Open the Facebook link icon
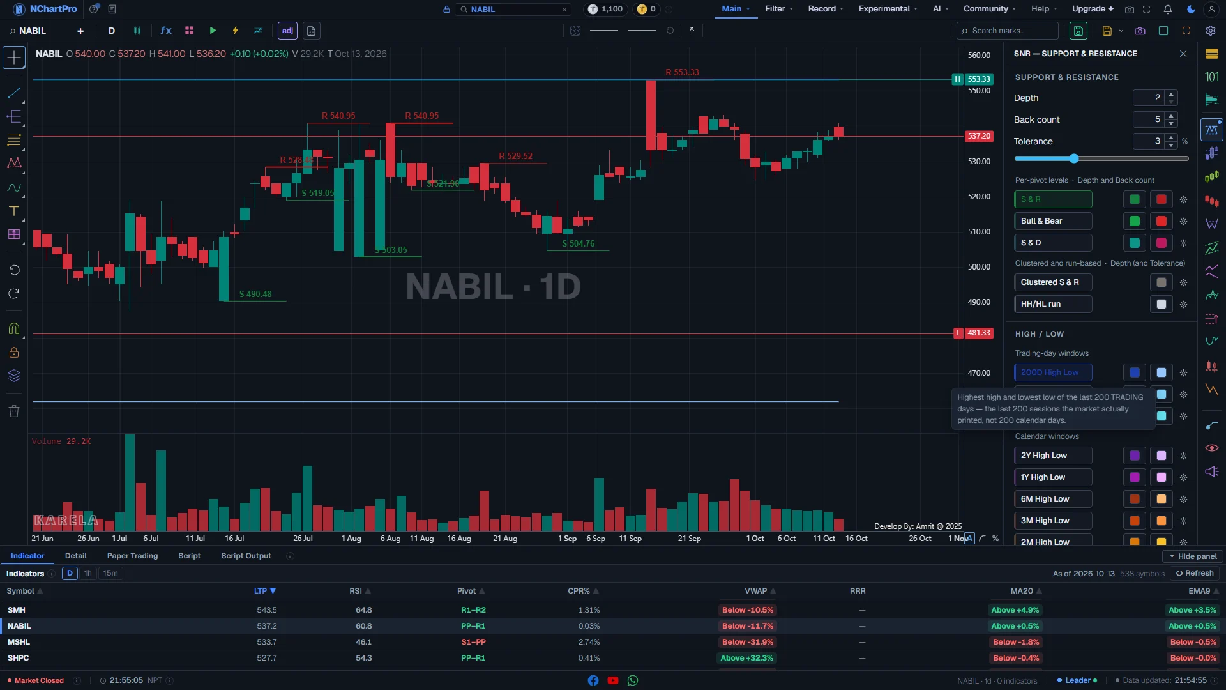The width and height of the screenshot is (1226, 690). 593,680
